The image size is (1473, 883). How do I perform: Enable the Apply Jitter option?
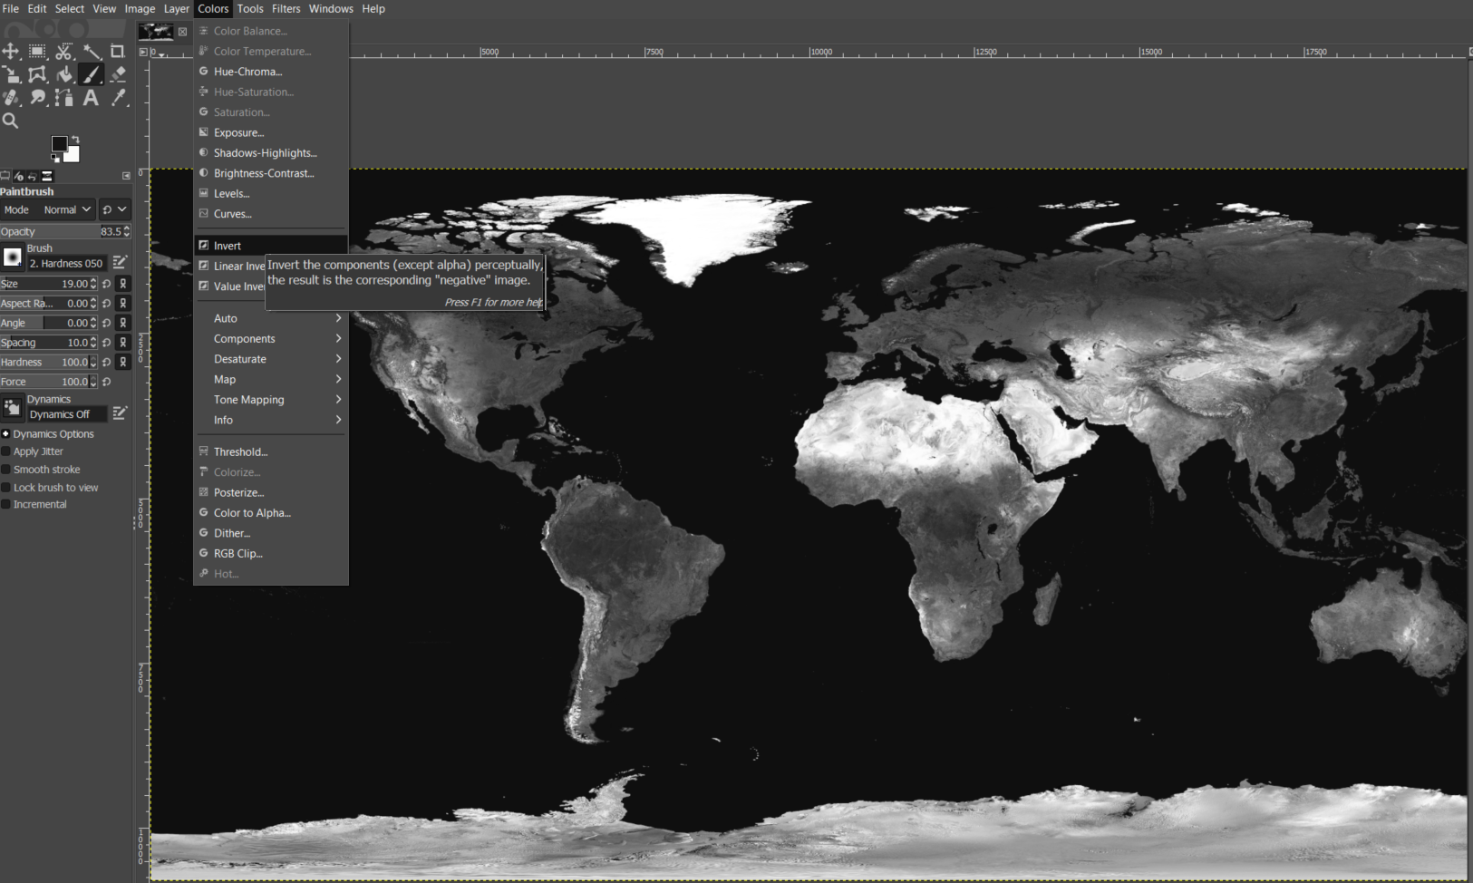click(x=5, y=451)
